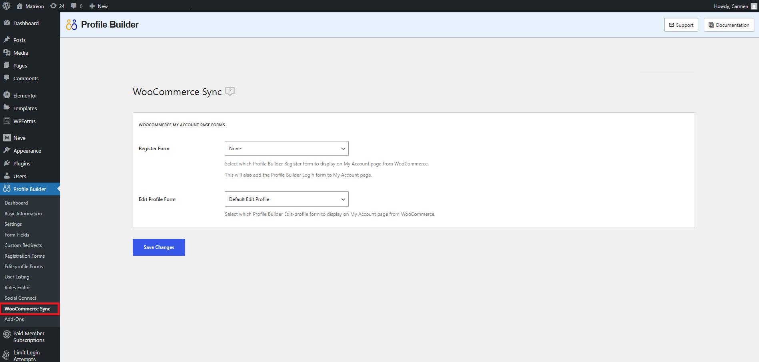Open Roles Editor submenu link
Image resolution: width=759 pixels, height=362 pixels.
[x=17, y=288]
